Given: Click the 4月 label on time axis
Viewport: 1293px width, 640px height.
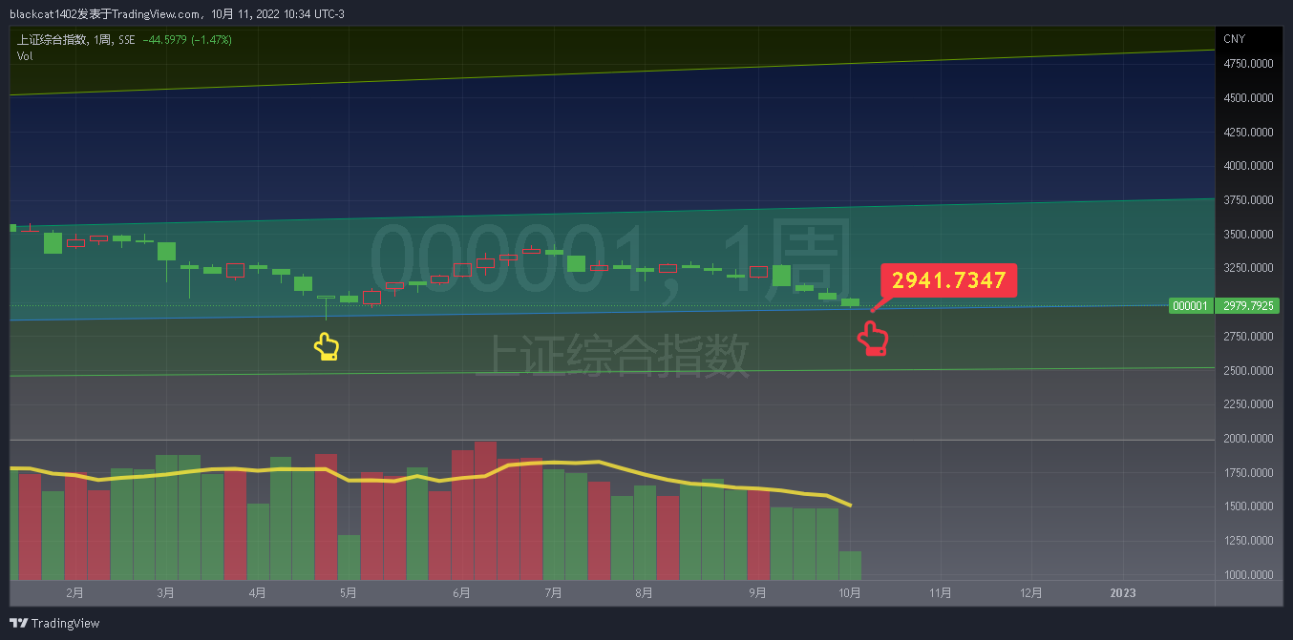Looking at the screenshot, I should [x=257, y=593].
